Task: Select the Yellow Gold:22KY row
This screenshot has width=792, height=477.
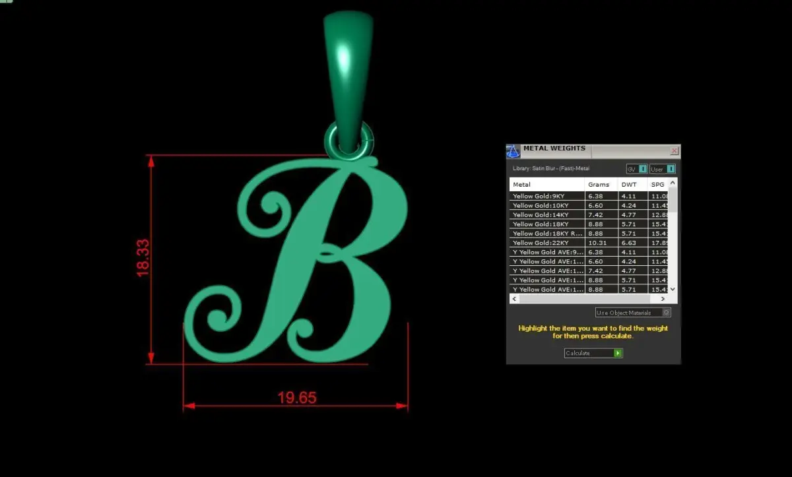Action: (x=589, y=243)
